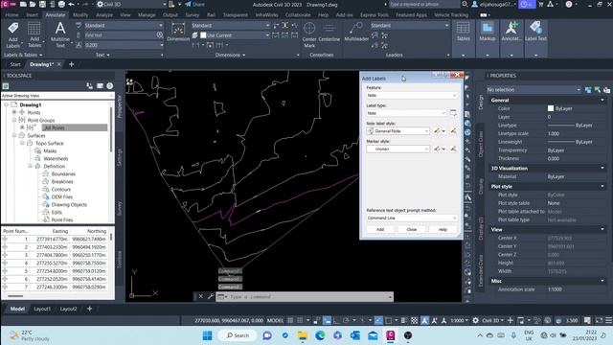This screenshot has width=613, height=345.
Task: Save drawing from quick access toolbar
Action: [42, 4]
